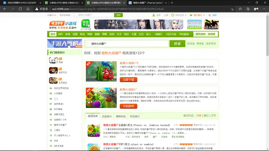This screenshot has width=269, height=151.
Task: Click the 保存到桌面 link
Action: tap(65, 15)
